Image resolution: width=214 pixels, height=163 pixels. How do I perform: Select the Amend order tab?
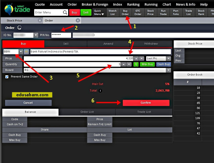[x=108, y=44]
